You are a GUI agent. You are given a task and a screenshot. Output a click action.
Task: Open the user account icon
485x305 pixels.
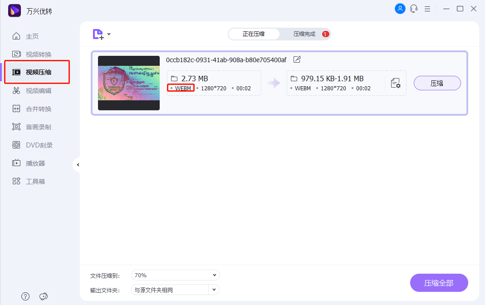tap(400, 9)
